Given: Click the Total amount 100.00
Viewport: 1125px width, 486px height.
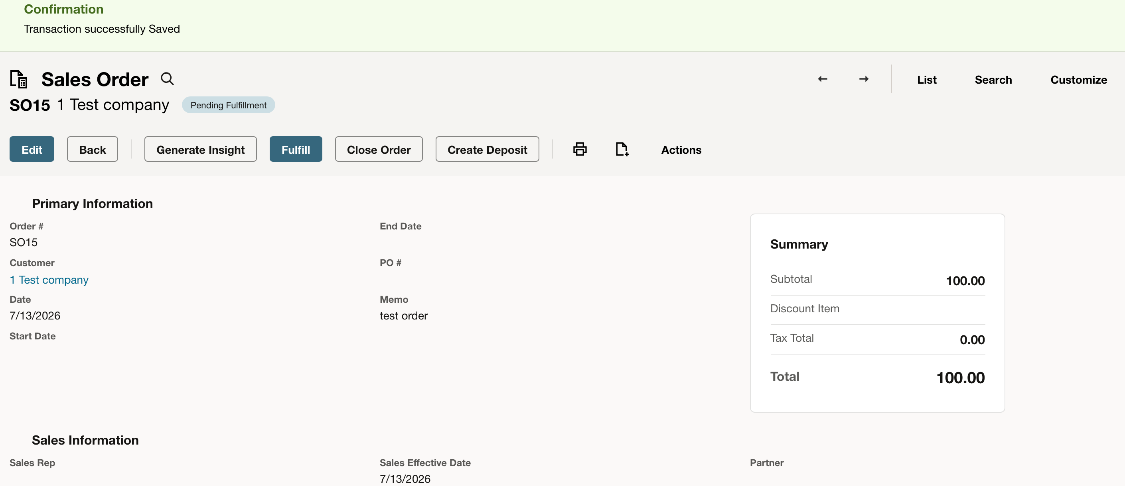Looking at the screenshot, I should coord(960,377).
